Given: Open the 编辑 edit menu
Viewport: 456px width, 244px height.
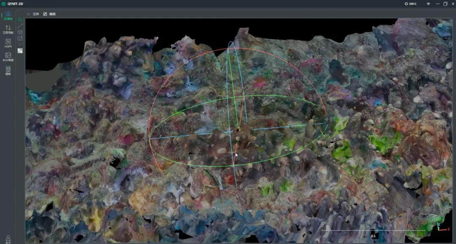Looking at the screenshot, I should [x=49, y=14].
